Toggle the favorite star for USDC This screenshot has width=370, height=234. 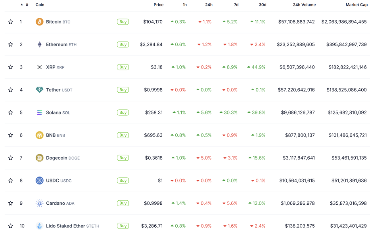point(11,181)
